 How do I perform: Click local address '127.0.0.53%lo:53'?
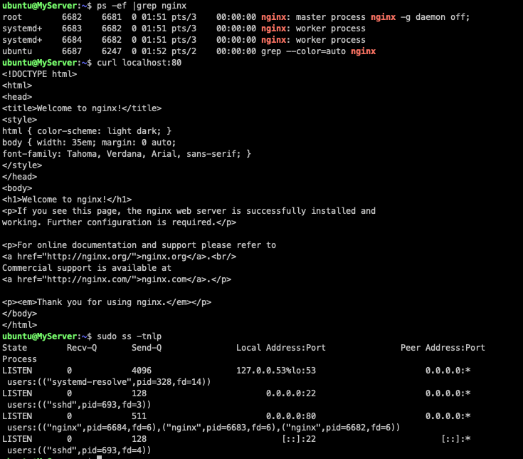[x=276, y=371]
